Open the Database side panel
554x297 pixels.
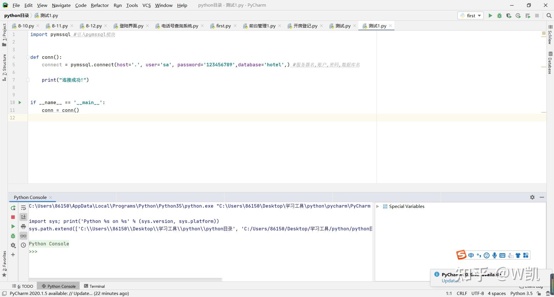(550, 63)
